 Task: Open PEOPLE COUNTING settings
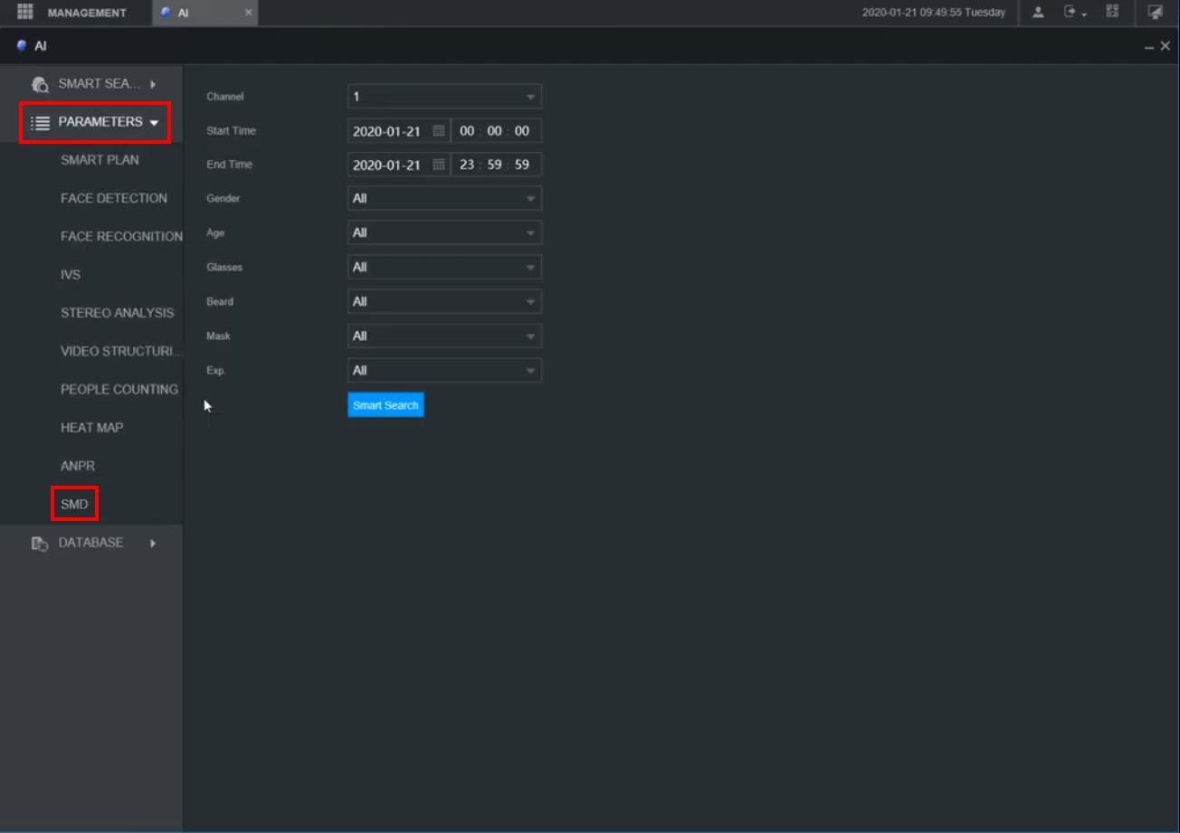(119, 390)
